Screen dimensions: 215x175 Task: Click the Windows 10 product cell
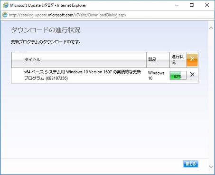[156, 76]
